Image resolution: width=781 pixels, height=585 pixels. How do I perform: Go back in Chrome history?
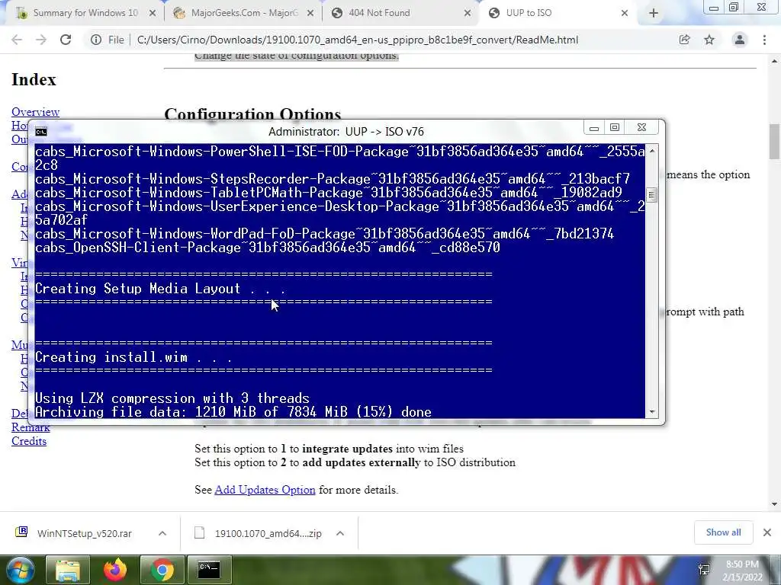click(17, 40)
